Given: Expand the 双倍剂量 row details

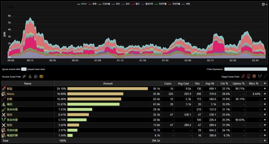Looking at the screenshot, I should tap(265, 130).
